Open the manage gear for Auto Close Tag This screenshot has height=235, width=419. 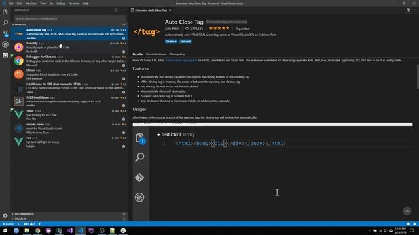124,39
